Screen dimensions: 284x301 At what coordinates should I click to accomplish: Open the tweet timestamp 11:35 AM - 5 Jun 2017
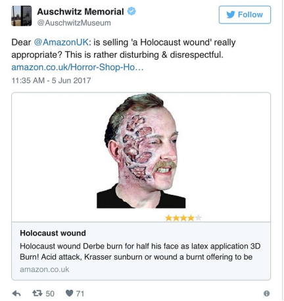click(51, 81)
